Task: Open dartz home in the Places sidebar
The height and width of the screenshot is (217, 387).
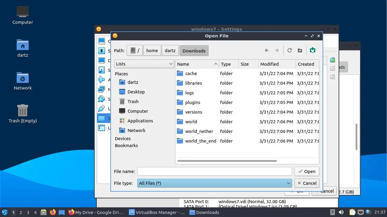Action: (133, 82)
